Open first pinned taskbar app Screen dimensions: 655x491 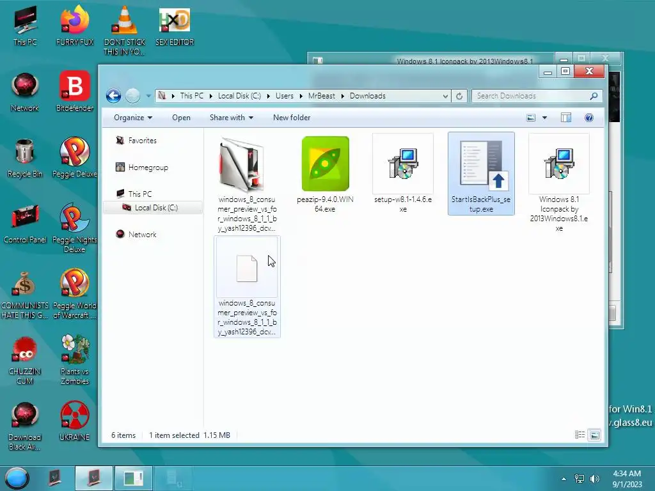coord(55,478)
